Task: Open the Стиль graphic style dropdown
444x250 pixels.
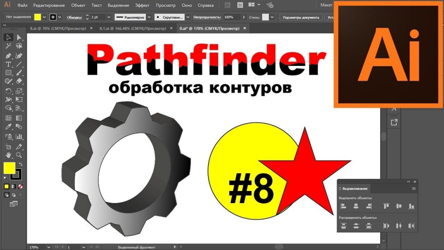Action: [x=272, y=17]
